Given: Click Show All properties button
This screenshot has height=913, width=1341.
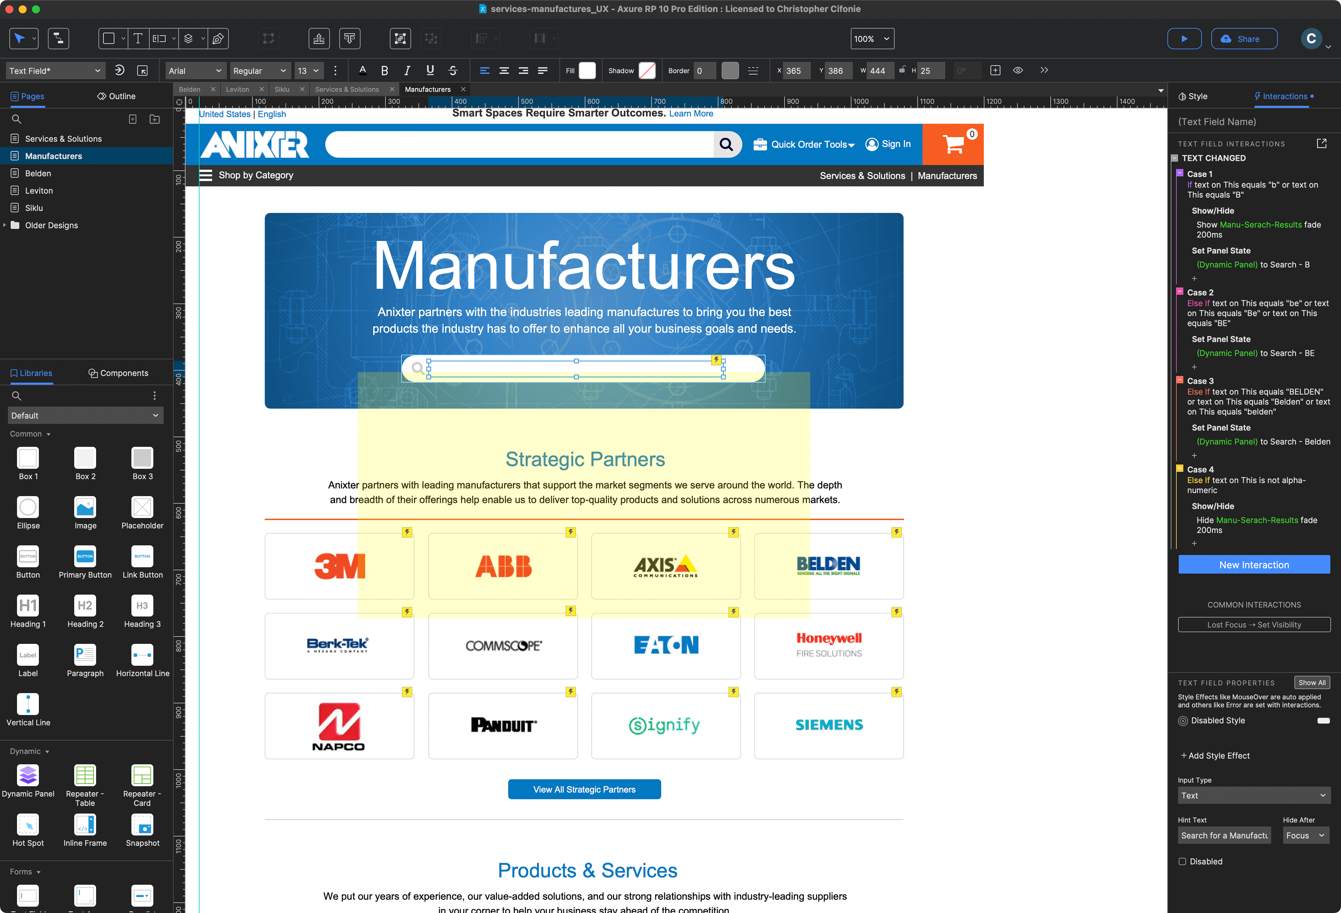Looking at the screenshot, I should pos(1312,682).
